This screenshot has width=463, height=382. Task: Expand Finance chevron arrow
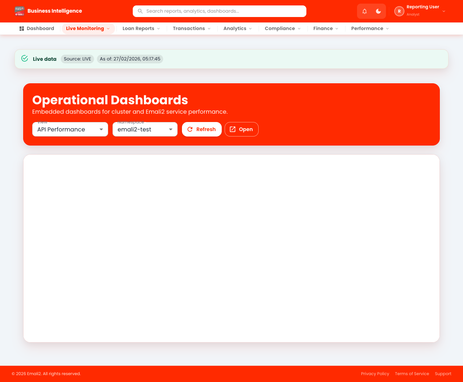tap(337, 29)
